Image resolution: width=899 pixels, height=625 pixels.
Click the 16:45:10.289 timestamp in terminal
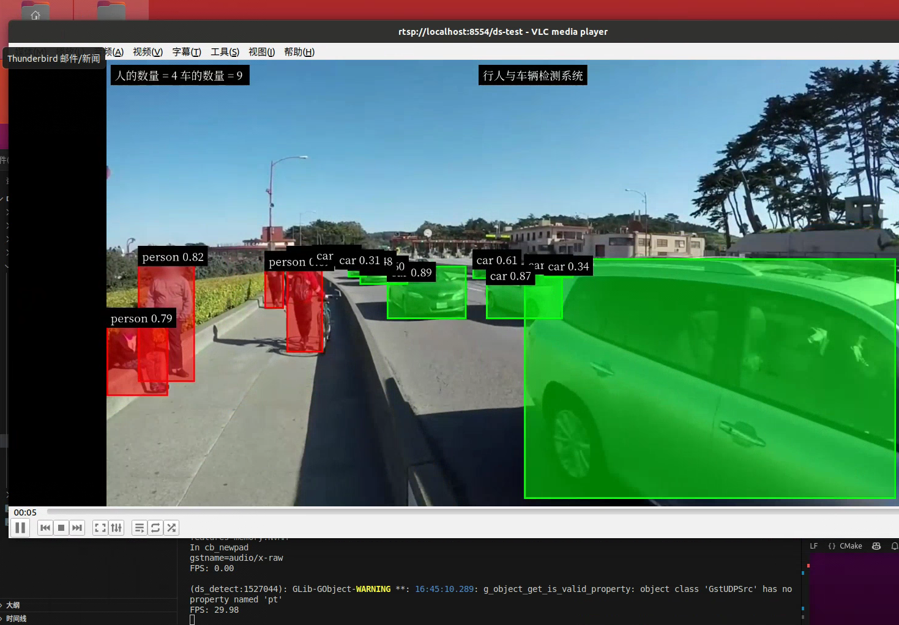click(444, 589)
